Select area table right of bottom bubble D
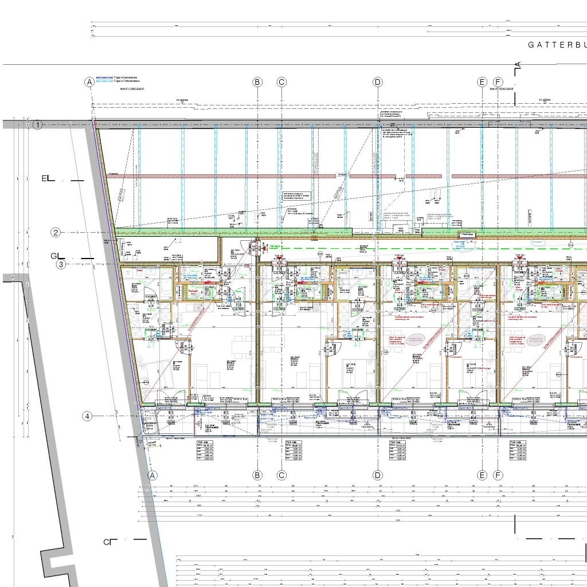Viewport: 587px width, 587px height. point(398,450)
